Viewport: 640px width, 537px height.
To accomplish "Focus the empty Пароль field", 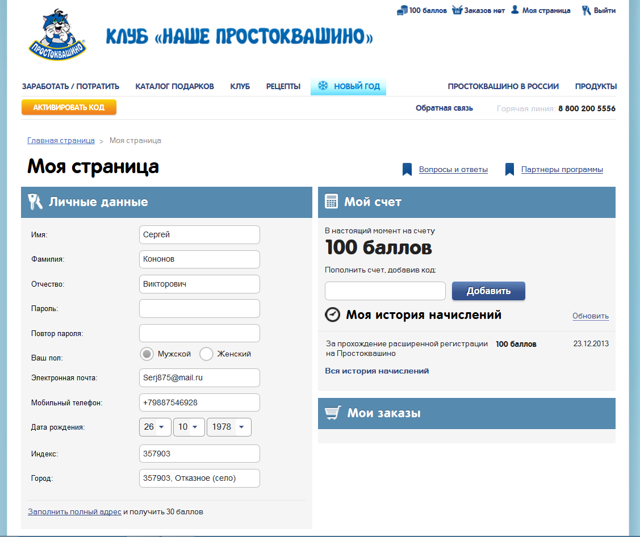I will (199, 308).
